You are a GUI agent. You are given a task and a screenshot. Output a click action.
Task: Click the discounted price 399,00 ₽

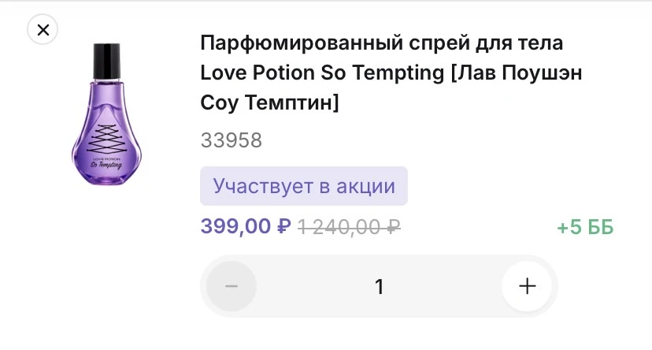click(246, 227)
